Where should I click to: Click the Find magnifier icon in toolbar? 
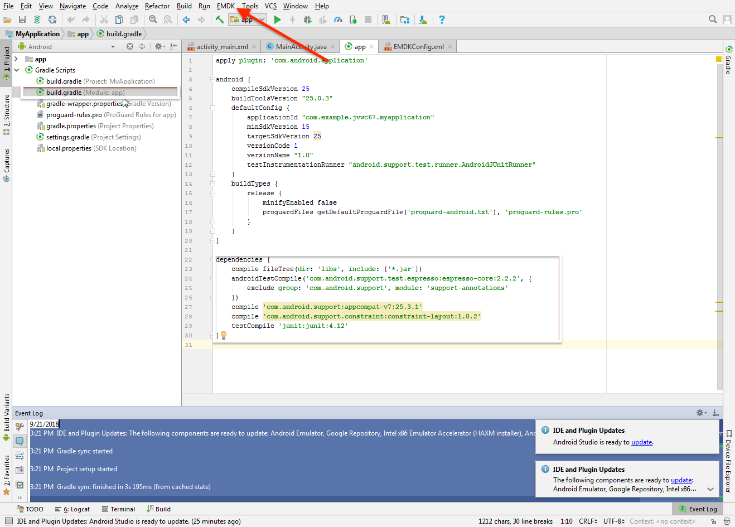(x=153, y=20)
